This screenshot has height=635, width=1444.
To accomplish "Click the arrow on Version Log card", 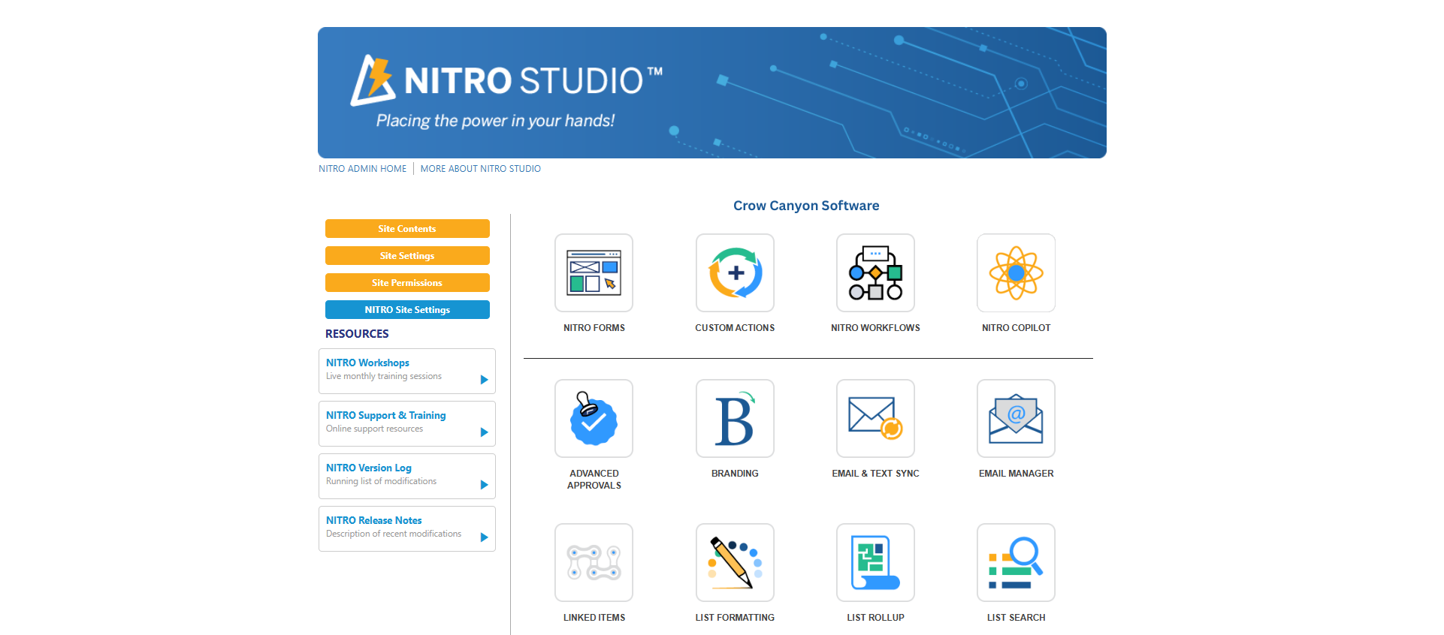I will click(x=485, y=485).
